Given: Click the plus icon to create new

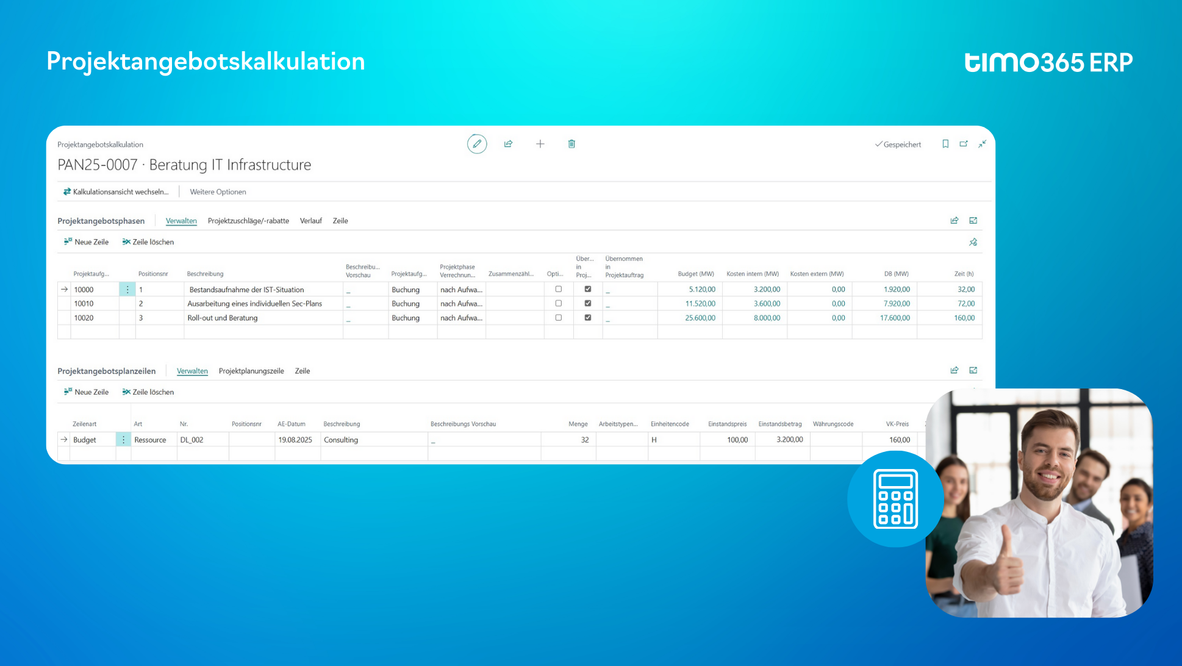Looking at the screenshot, I should (540, 144).
